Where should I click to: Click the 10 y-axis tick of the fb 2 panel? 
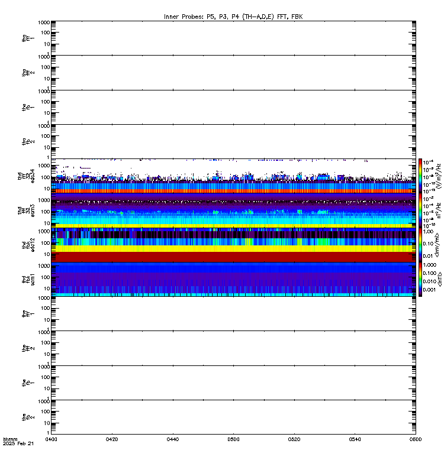tap(47, 423)
